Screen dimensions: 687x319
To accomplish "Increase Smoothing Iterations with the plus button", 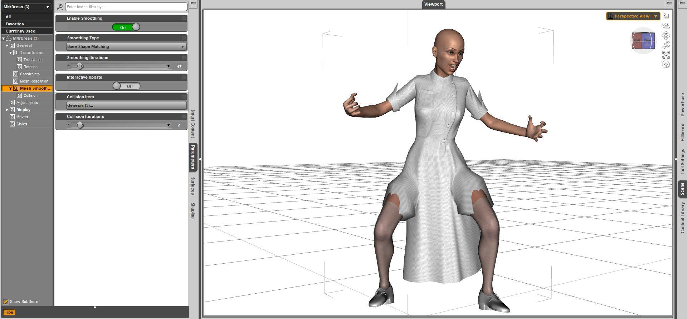I will 169,66.
